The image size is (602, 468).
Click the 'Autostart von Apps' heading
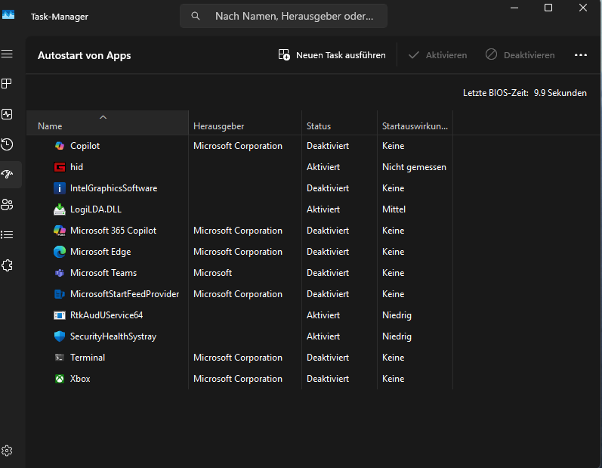84,55
